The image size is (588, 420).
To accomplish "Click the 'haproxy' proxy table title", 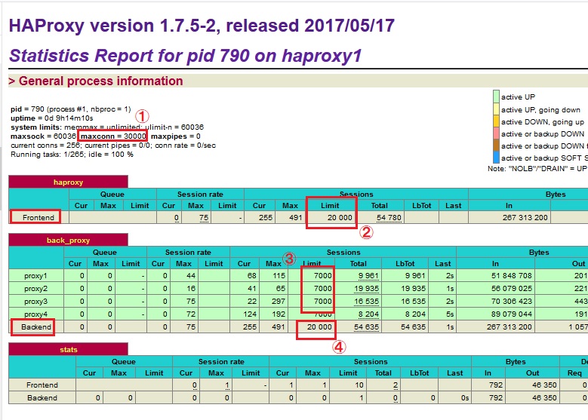I will click(x=68, y=182).
